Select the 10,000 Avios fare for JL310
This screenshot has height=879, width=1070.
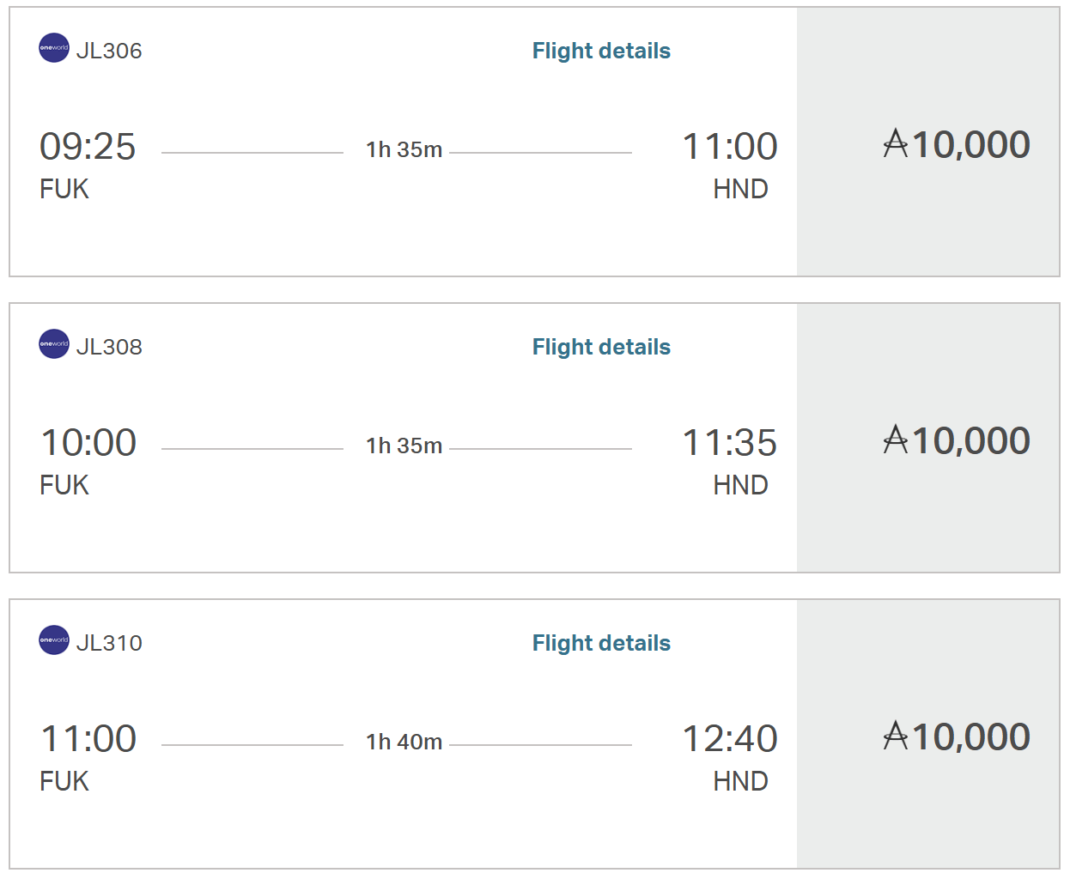(928, 734)
